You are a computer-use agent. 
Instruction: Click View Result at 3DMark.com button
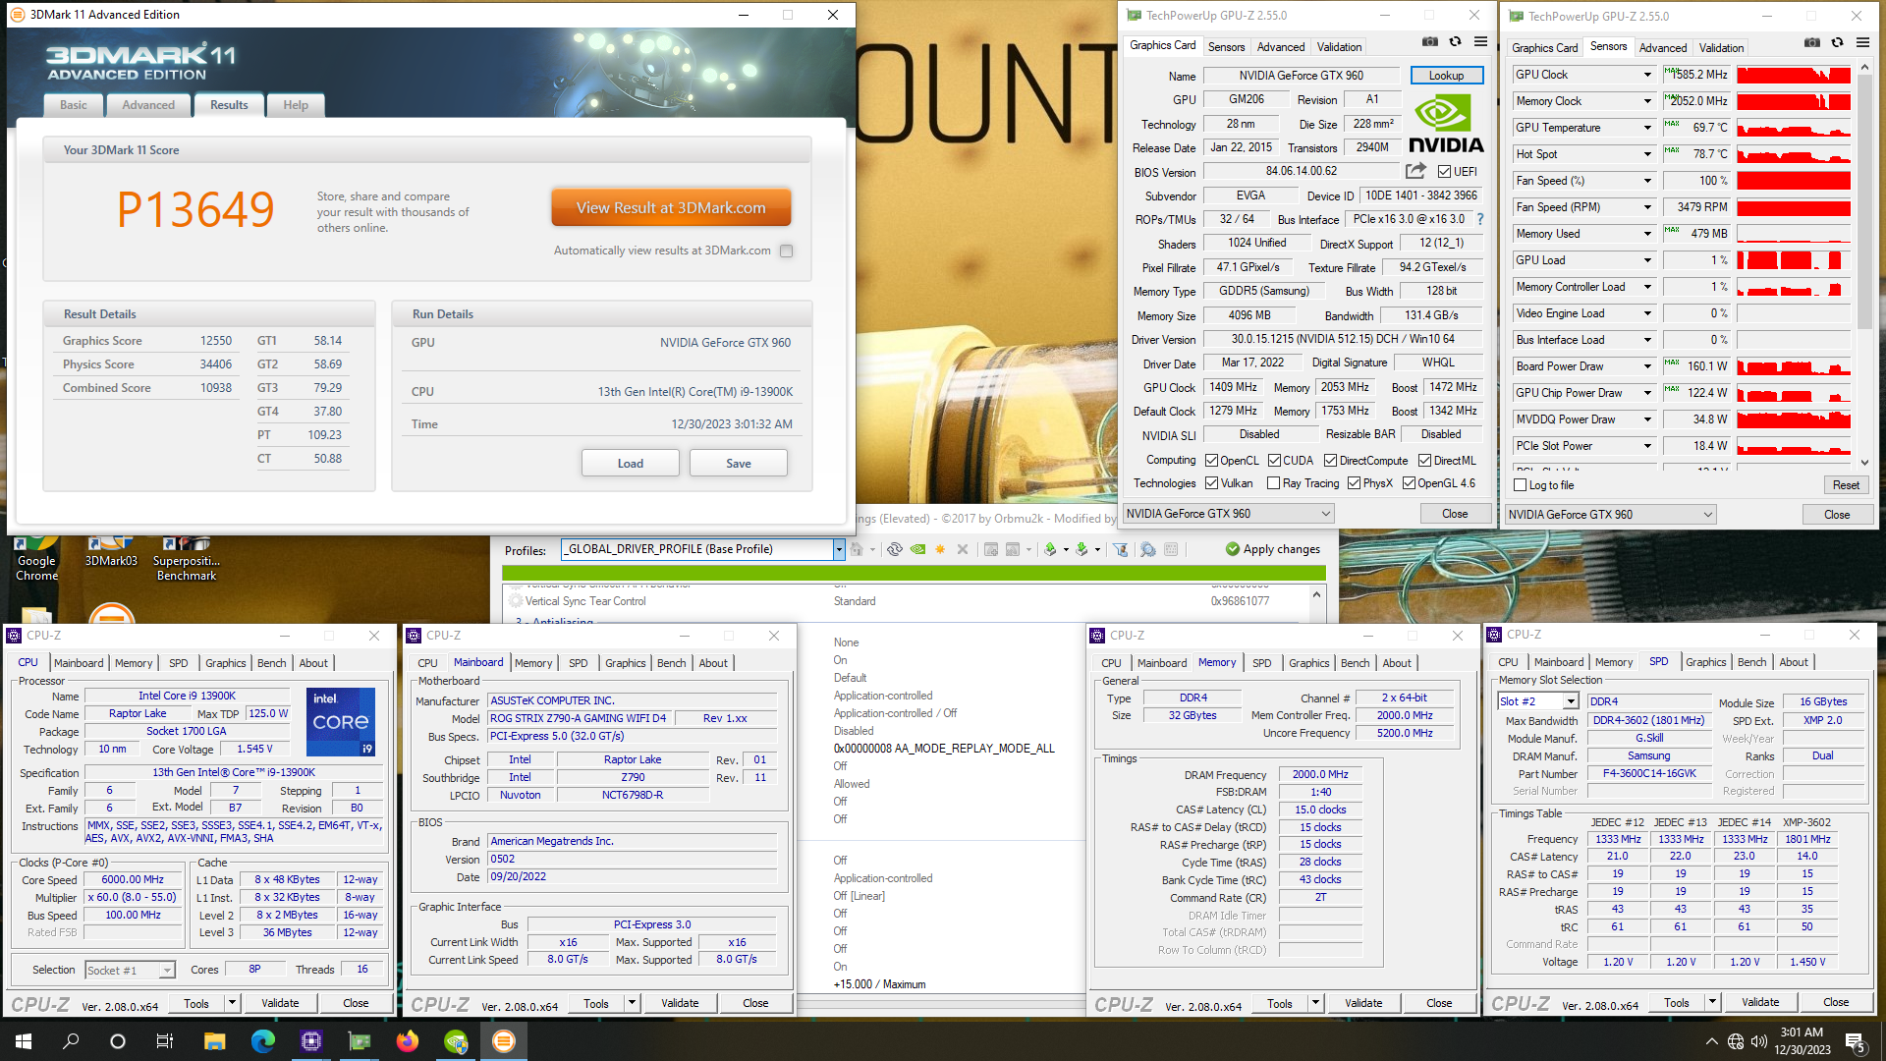(671, 208)
